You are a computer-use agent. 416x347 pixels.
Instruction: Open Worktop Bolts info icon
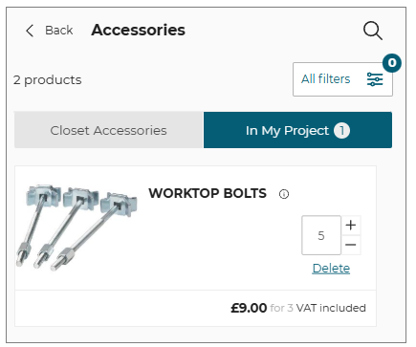(284, 194)
